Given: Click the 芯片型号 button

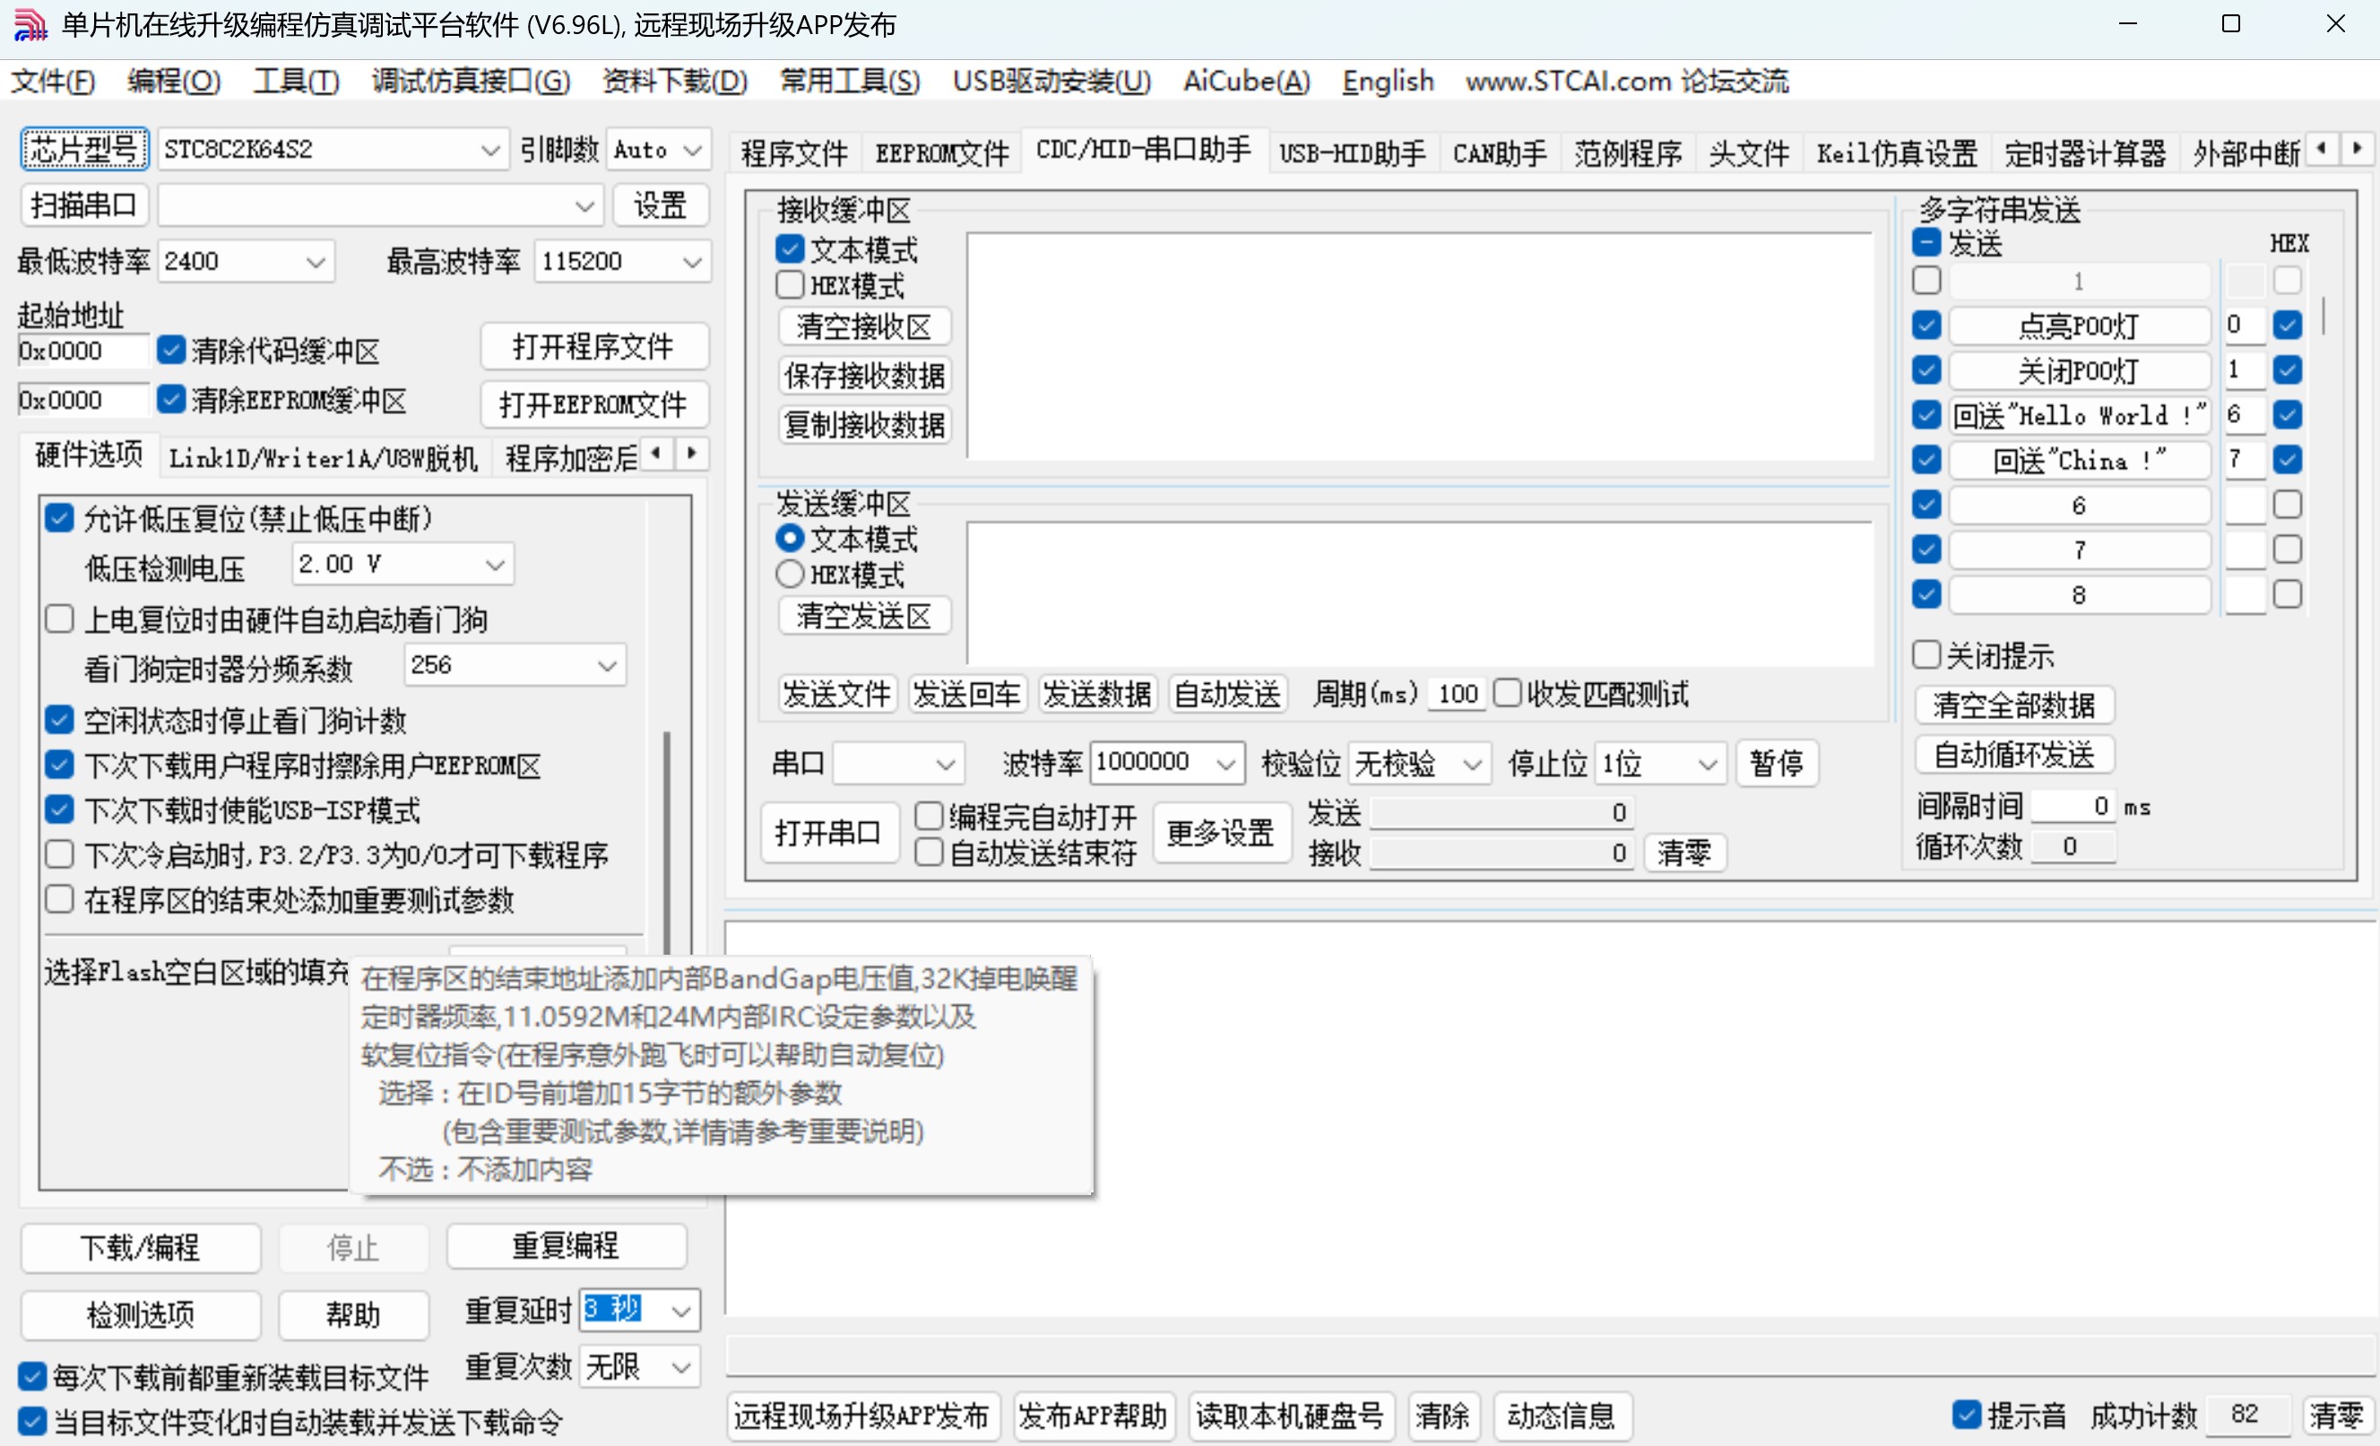Looking at the screenshot, I should point(85,149).
